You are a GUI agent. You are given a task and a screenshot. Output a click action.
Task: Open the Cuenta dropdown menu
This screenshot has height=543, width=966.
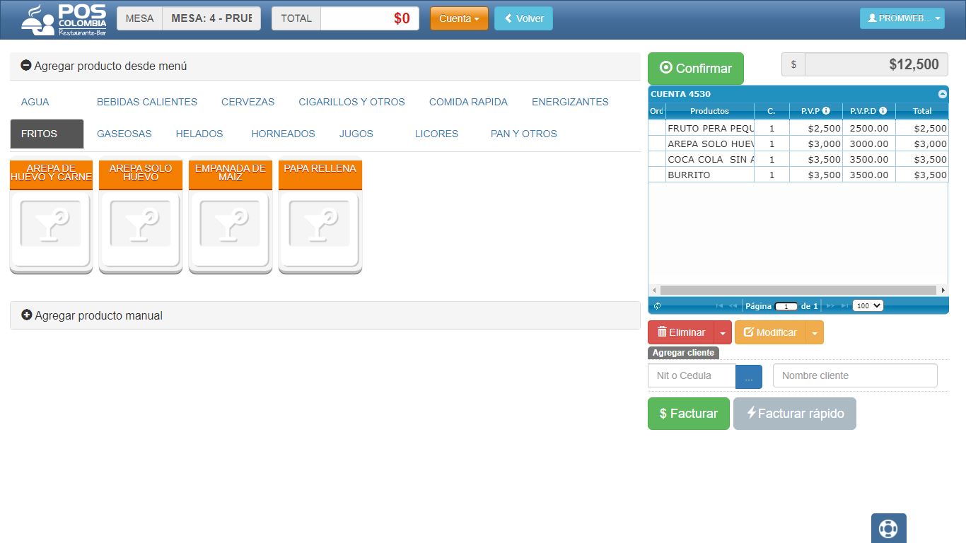point(459,18)
